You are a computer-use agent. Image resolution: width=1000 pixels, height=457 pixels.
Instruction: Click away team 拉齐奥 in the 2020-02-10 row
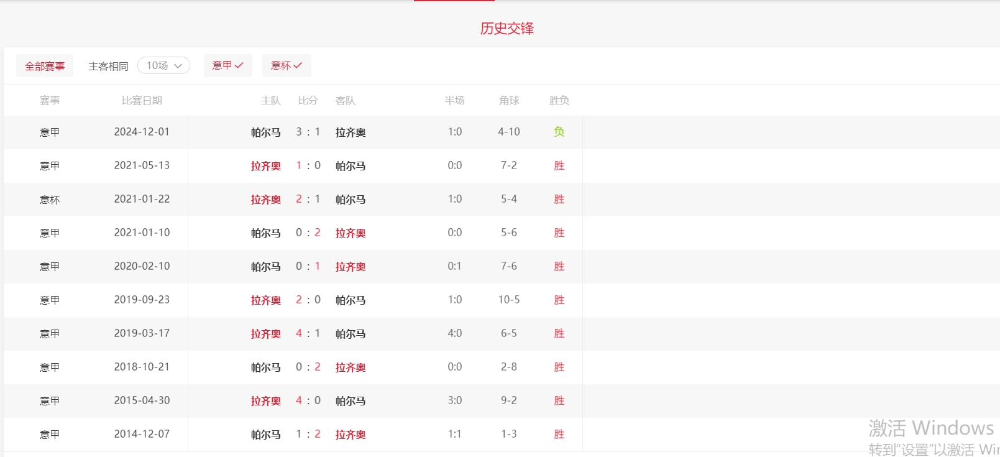(x=351, y=267)
